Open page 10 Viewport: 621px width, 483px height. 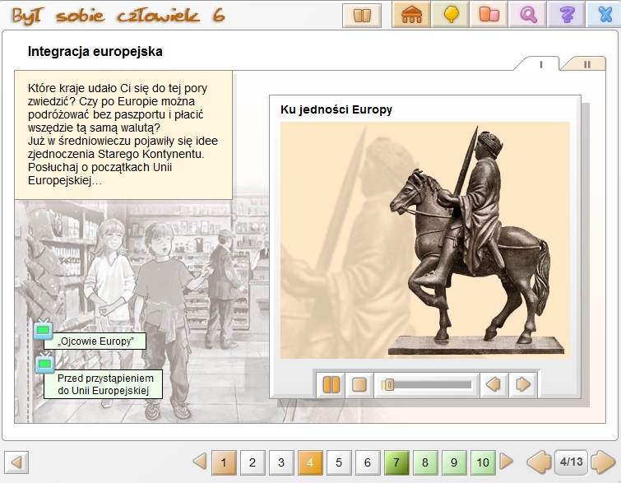(483, 462)
